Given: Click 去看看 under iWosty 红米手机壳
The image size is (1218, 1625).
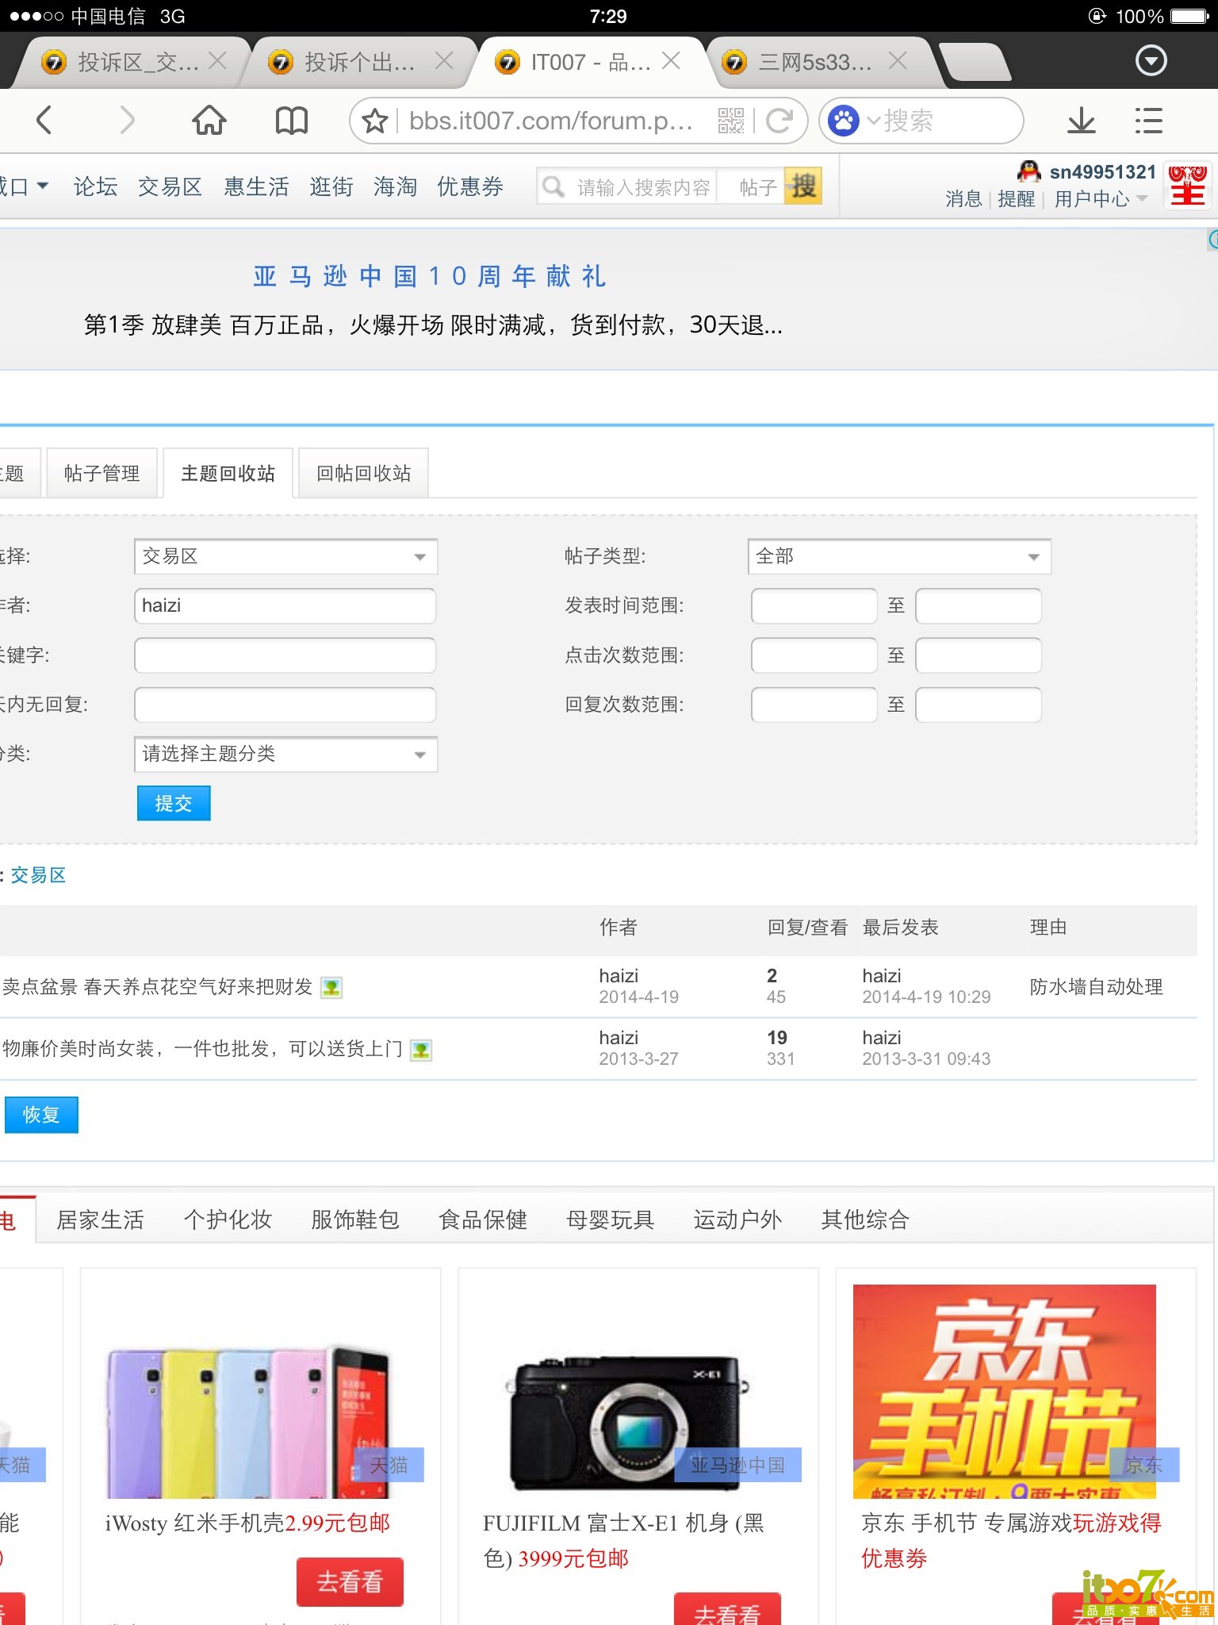Looking at the screenshot, I should (x=350, y=1581).
